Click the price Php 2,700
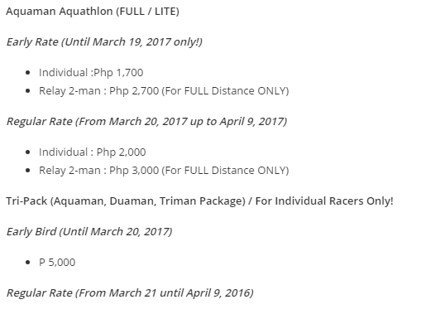Screen dimensions: 421x319 click(134, 91)
